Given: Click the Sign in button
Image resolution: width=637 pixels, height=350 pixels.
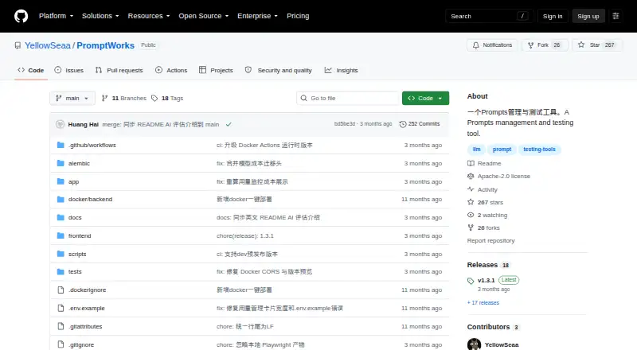Looking at the screenshot, I should point(553,16).
